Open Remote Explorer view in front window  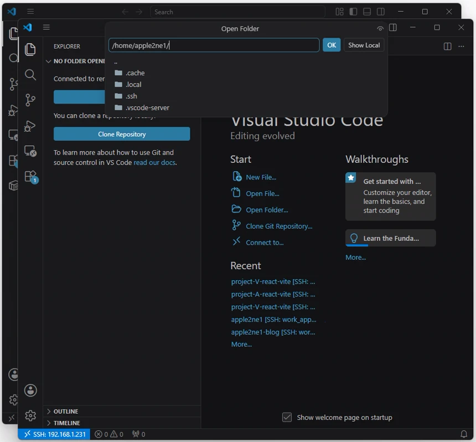click(x=30, y=151)
